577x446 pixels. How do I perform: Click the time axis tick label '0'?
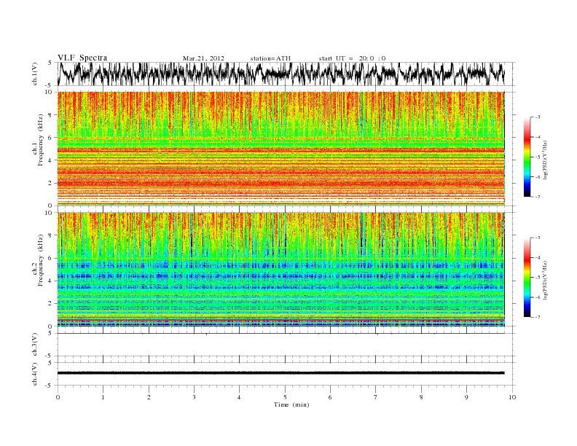58,397
